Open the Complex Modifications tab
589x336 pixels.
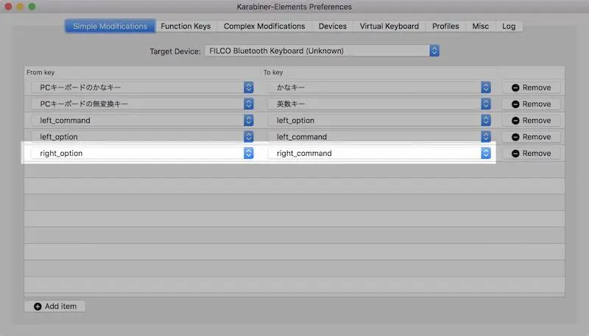(264, 26)
